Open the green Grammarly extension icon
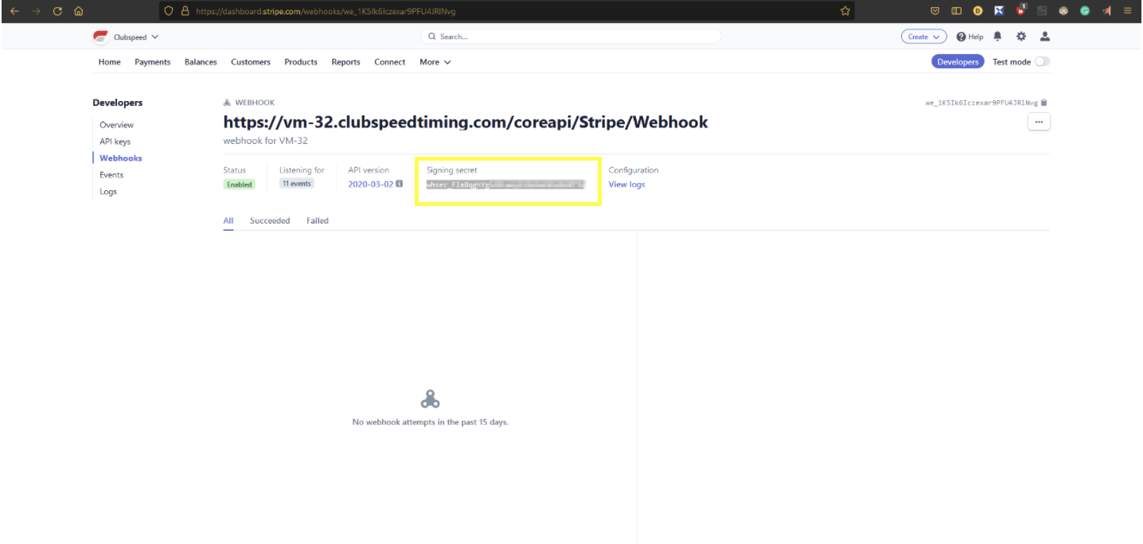 click(x=1084, y=11)
